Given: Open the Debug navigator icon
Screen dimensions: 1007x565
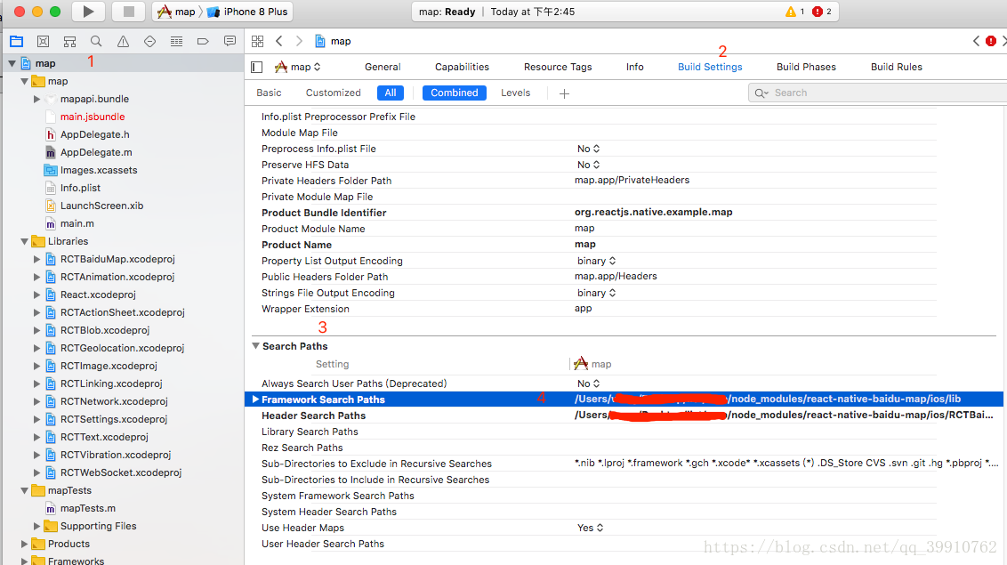Looking at the screenshot, I should coord(177,41).
